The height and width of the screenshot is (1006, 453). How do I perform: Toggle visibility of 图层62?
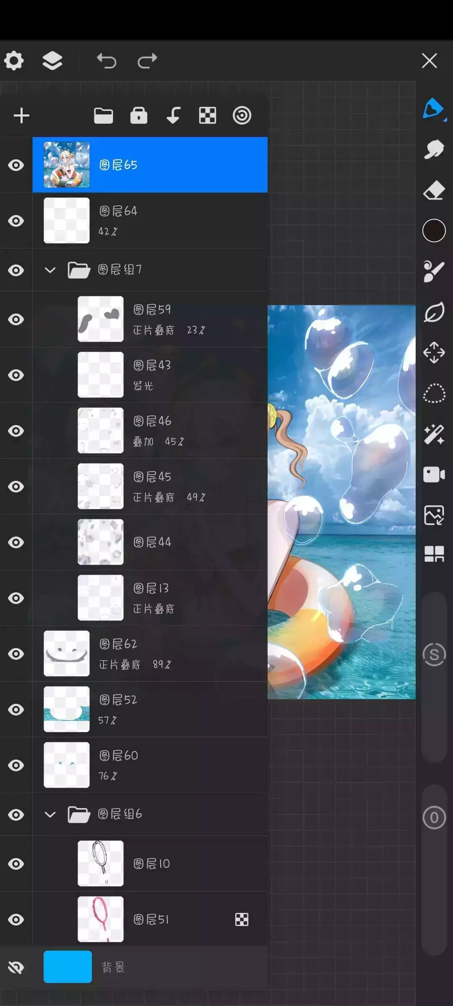pos(16,654)
